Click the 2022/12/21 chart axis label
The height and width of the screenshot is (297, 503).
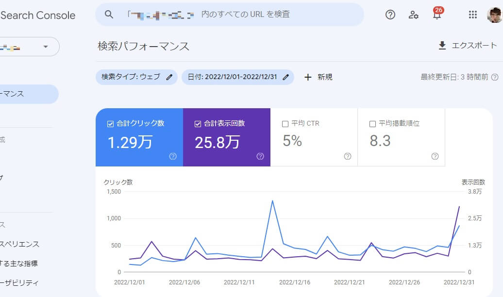(x=350, y=282)
